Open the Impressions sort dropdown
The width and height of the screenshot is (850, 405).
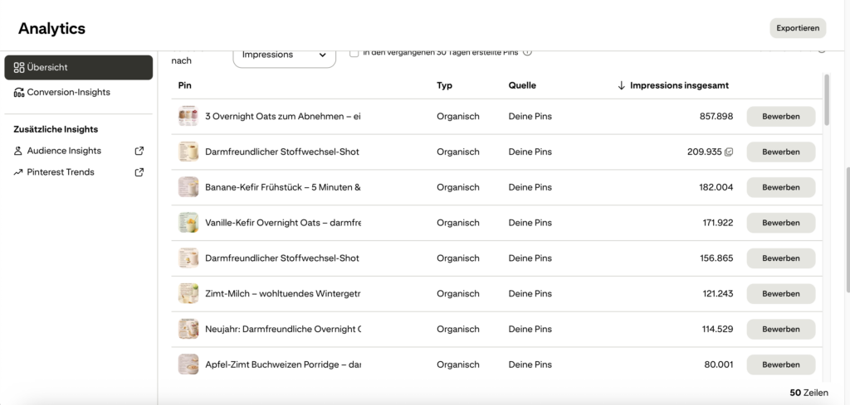[x=284, y=57]
